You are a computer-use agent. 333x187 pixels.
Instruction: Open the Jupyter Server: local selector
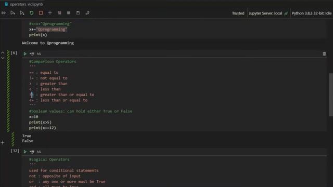click(x=265, y=13)
